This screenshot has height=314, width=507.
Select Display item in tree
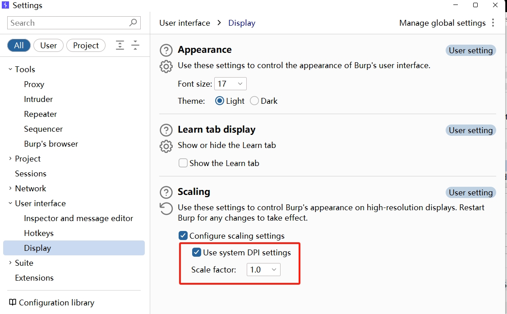(74, 248)
